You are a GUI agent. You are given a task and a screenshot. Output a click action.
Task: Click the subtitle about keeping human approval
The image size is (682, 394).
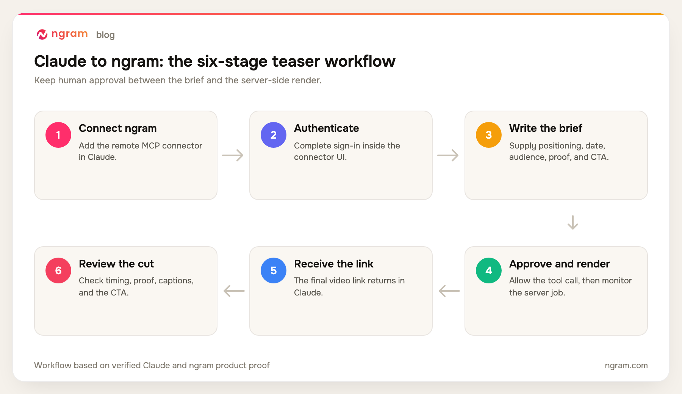178,80
